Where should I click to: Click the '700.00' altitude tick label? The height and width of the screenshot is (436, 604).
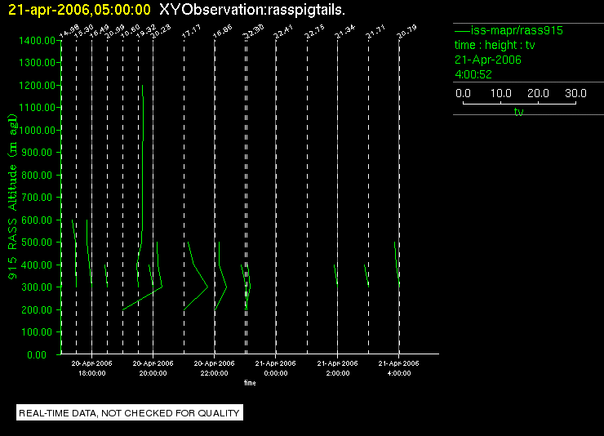[x=37, y=198]
